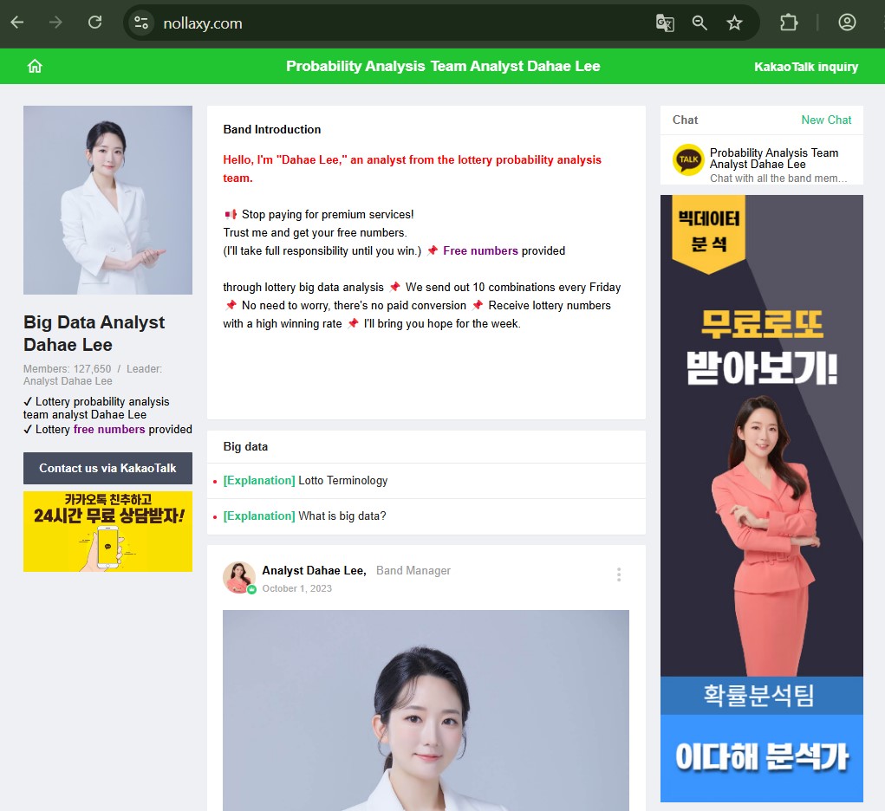Open the site information icon in address bar
885x811 pixels.
coord(141,23)
